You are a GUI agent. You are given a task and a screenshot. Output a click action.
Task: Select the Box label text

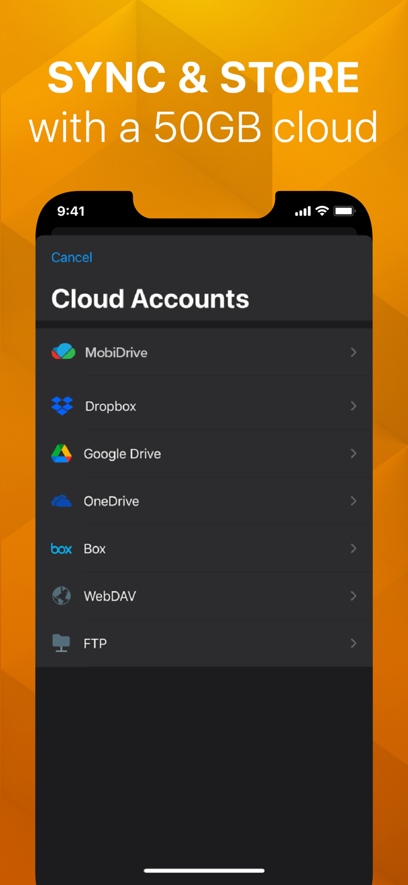click(x=95, y=549)
